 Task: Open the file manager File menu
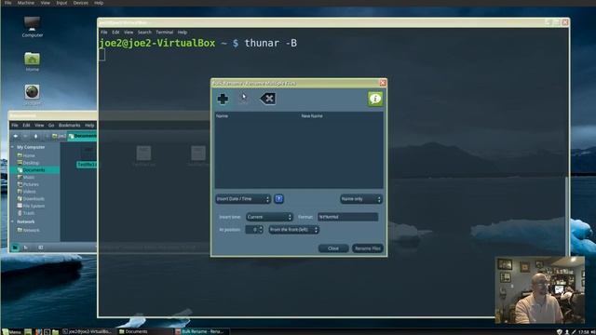15,125
